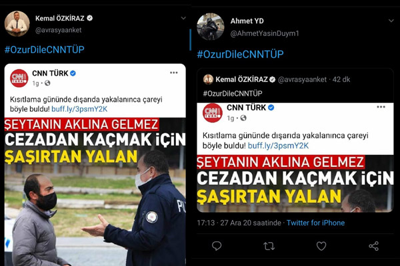Click CNN TÜRK logo in quoted tweet
This screenshot has width=400, height=266.
pos(212,113)
